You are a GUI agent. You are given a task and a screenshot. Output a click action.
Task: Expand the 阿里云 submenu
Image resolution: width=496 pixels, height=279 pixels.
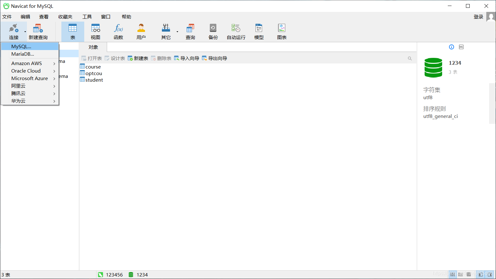tap(30, 86)
